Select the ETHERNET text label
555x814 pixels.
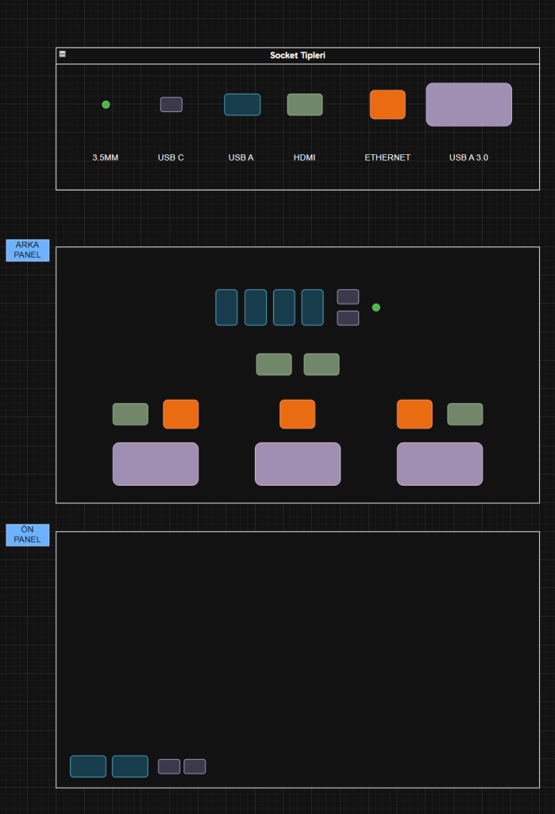[387, 157]
